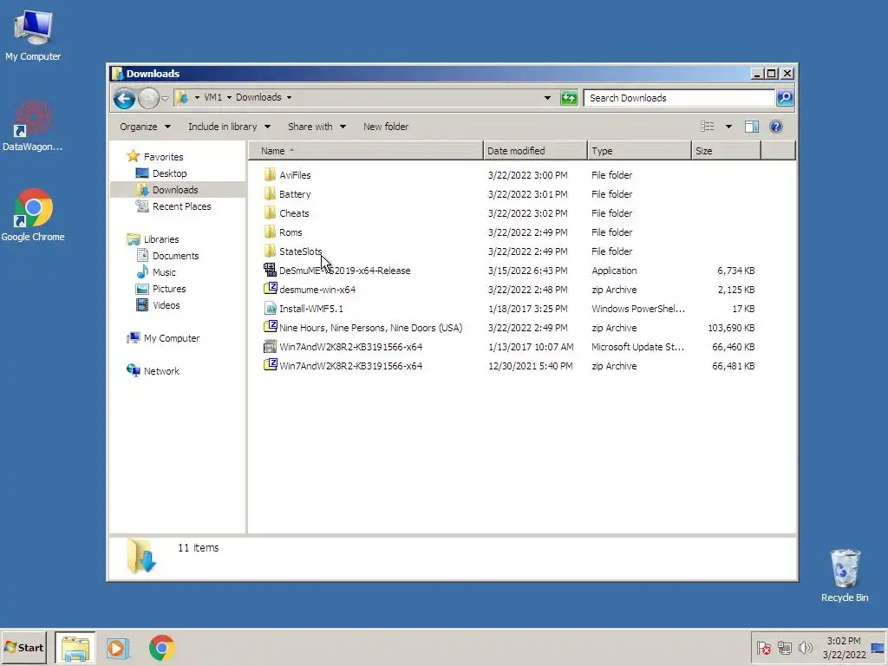Image resolution: width=888 pixels, height=666 pixels.
Task: Click the Explorer taskbar button
Action: tap(75, 647)
